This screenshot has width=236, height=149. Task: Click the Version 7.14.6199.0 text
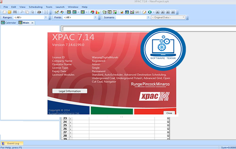point(68,45)
